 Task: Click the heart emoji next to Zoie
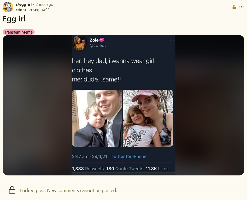pyautogui.click(x=102, y=40)
